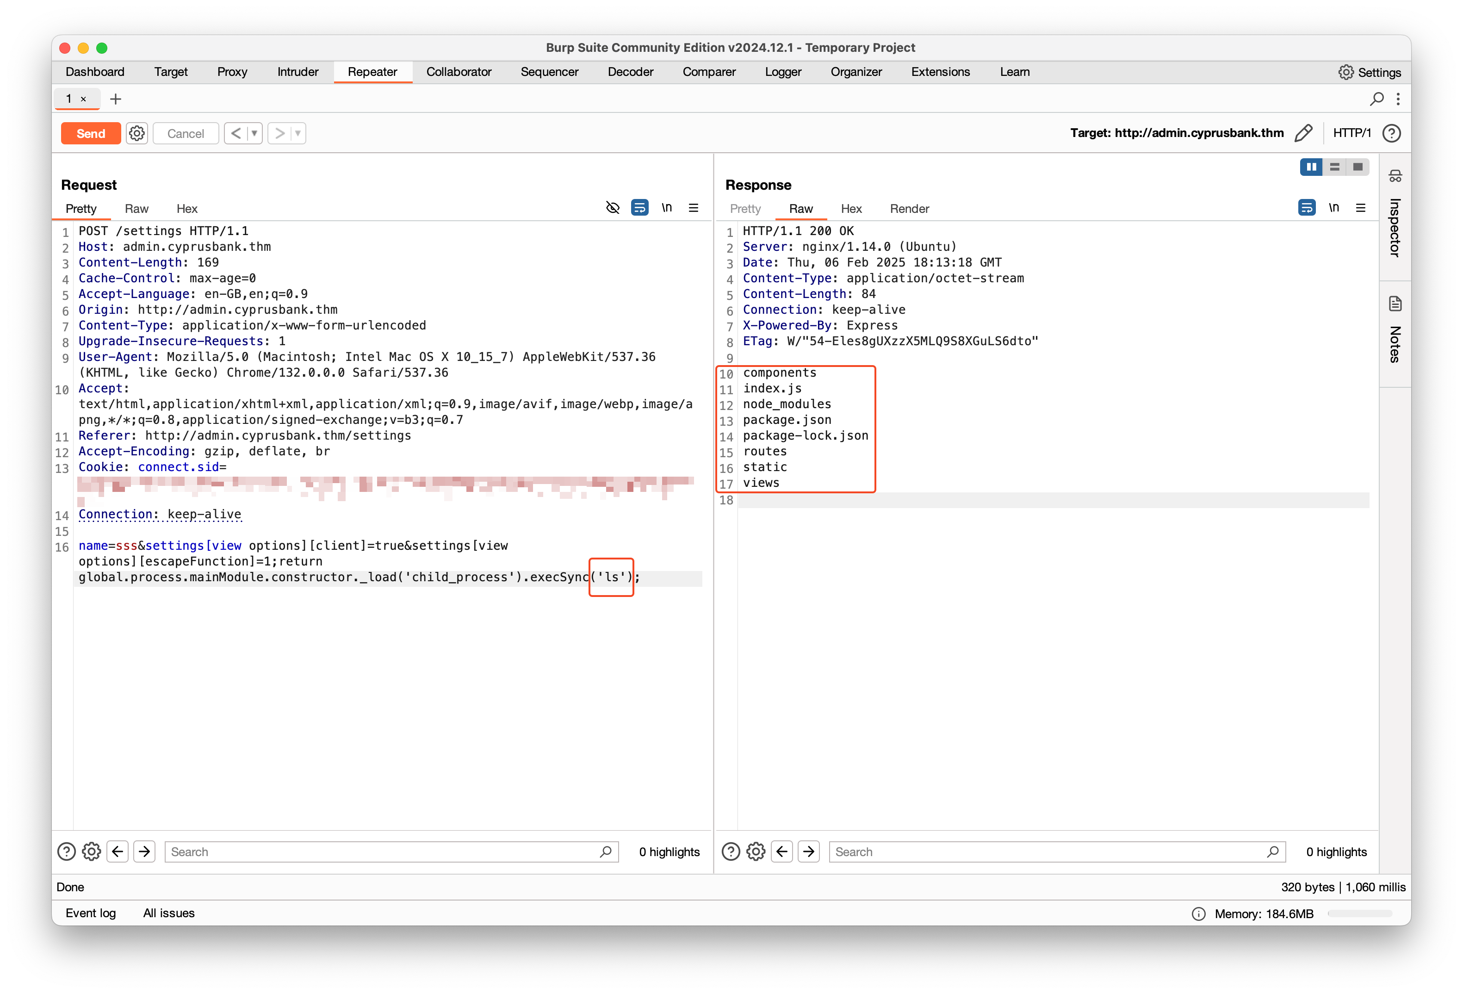Switch to the Target tab
1463x994 pixels.
pyautogui.click(x=171, y=72)
